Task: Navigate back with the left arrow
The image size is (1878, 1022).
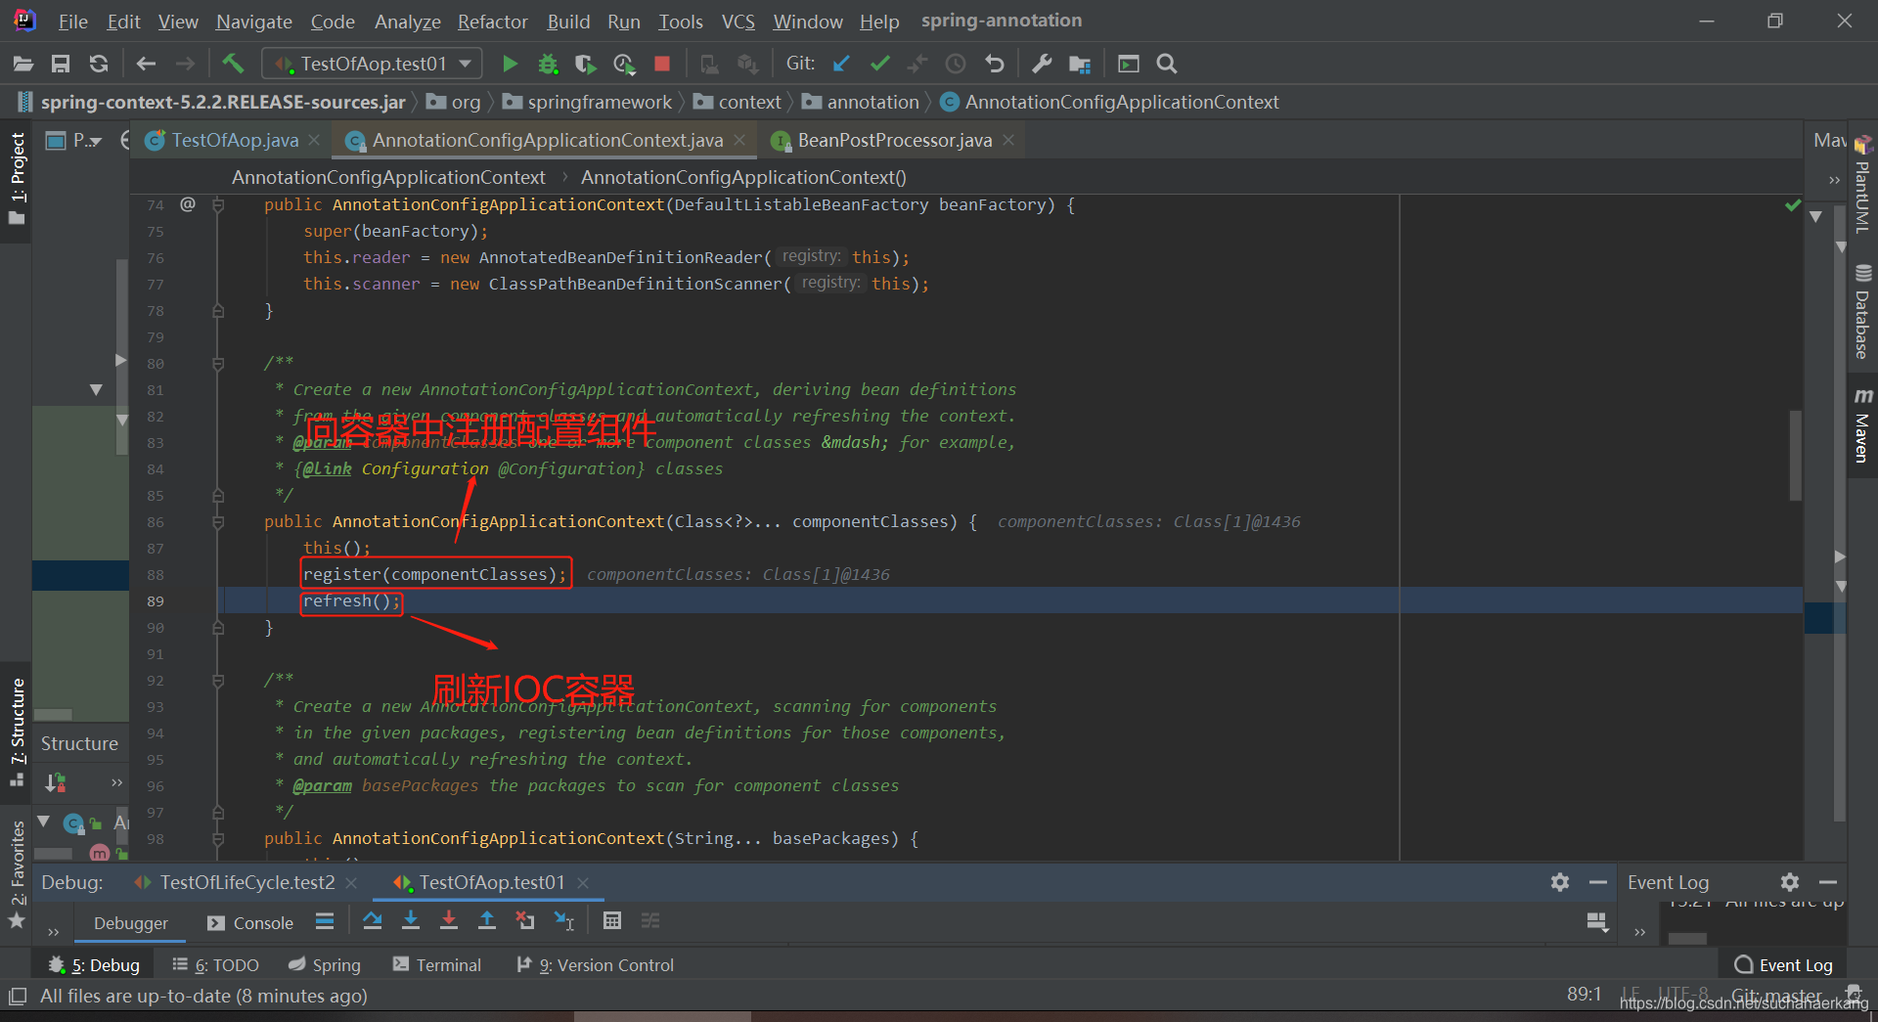Action: pos(146,64)
